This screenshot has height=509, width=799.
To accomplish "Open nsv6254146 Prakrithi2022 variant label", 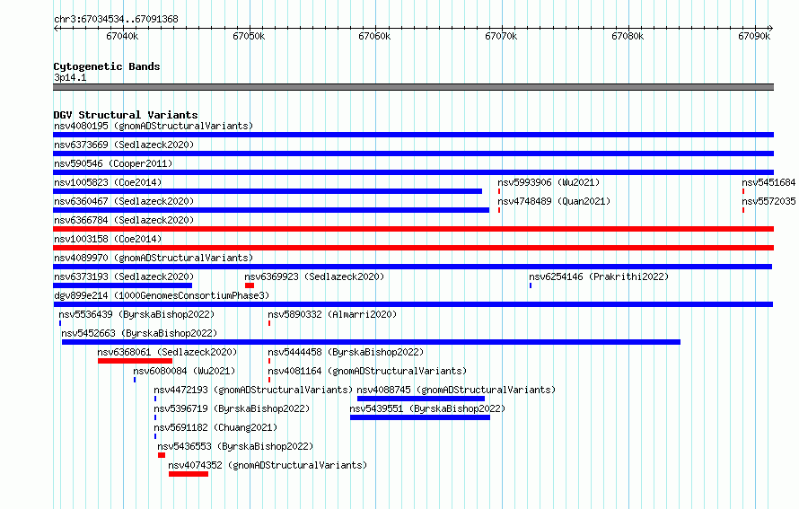I will [599, 276].
